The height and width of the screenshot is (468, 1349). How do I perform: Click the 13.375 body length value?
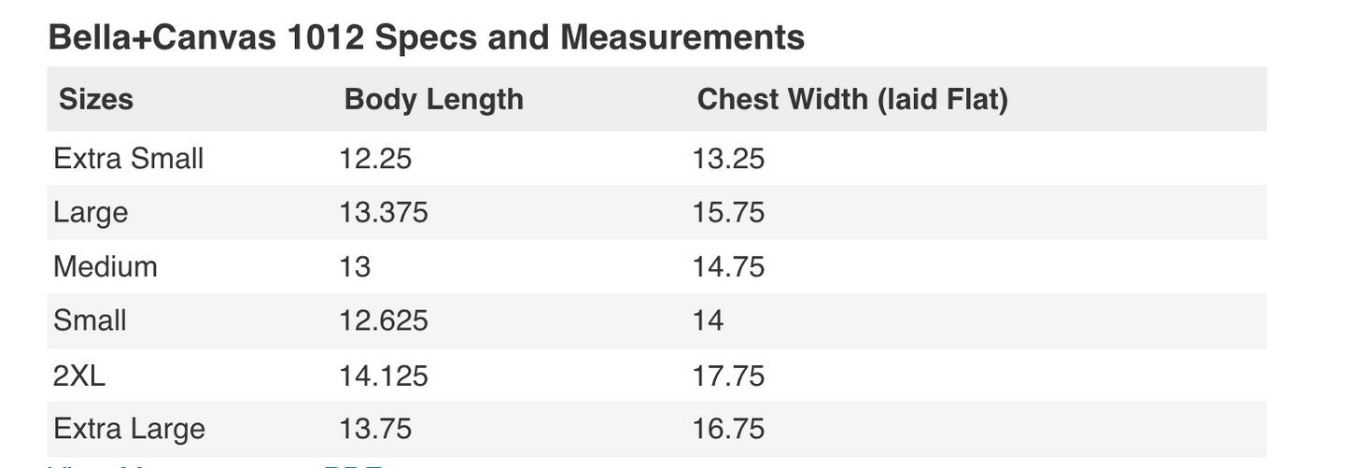[x=384, y=212]
